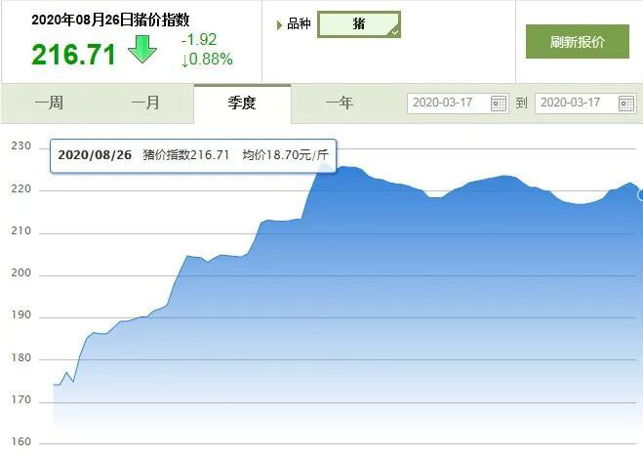Click the checkmark corner of 猪 selector
The height and width of the screenshot is (457, 643).
click(x=393, y=32)
